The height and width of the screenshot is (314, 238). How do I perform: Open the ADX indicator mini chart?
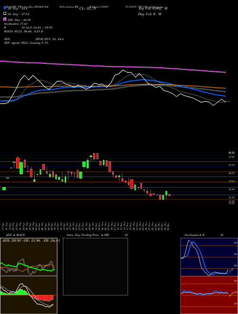(29, 257)
